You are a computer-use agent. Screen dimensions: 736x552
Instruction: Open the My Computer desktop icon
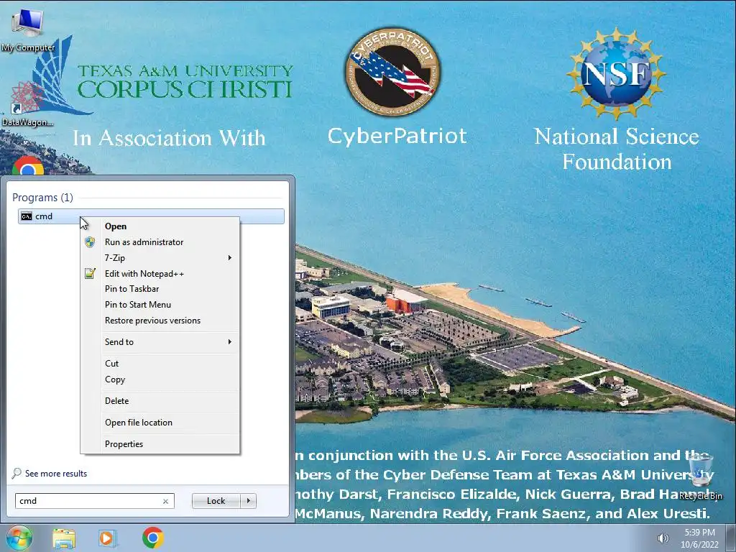click(x=27, y=29)
